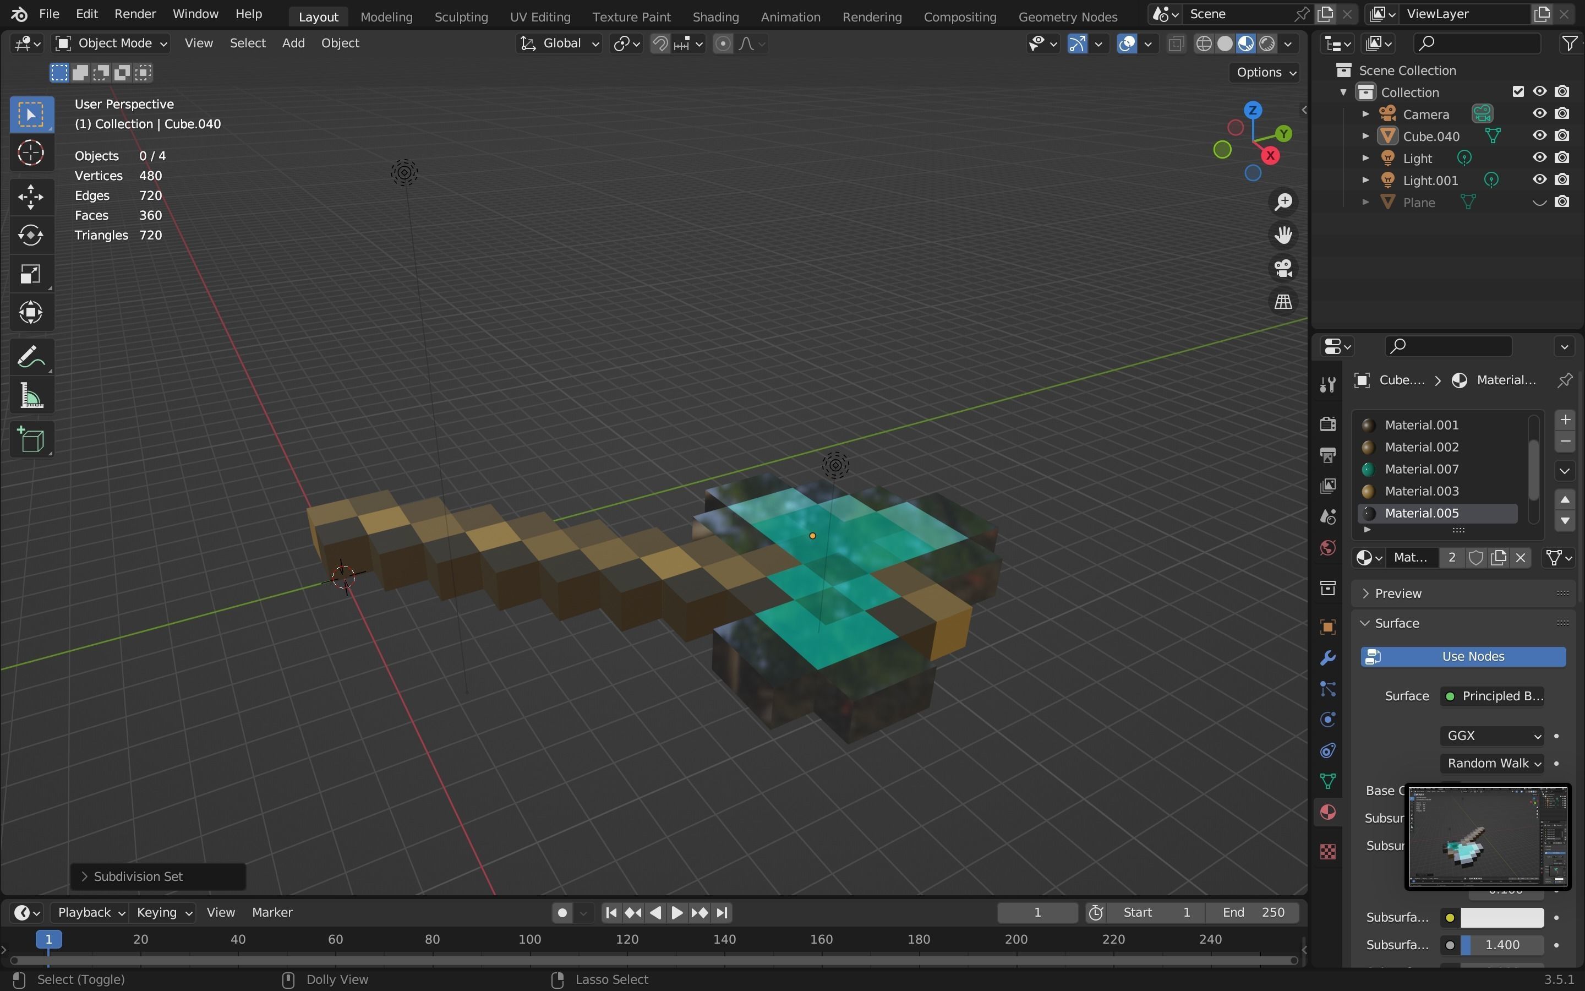This screenshot has width=1585, height=991.
Task: Switch to the Modeling workspace tab
Action: coord(386,17)
